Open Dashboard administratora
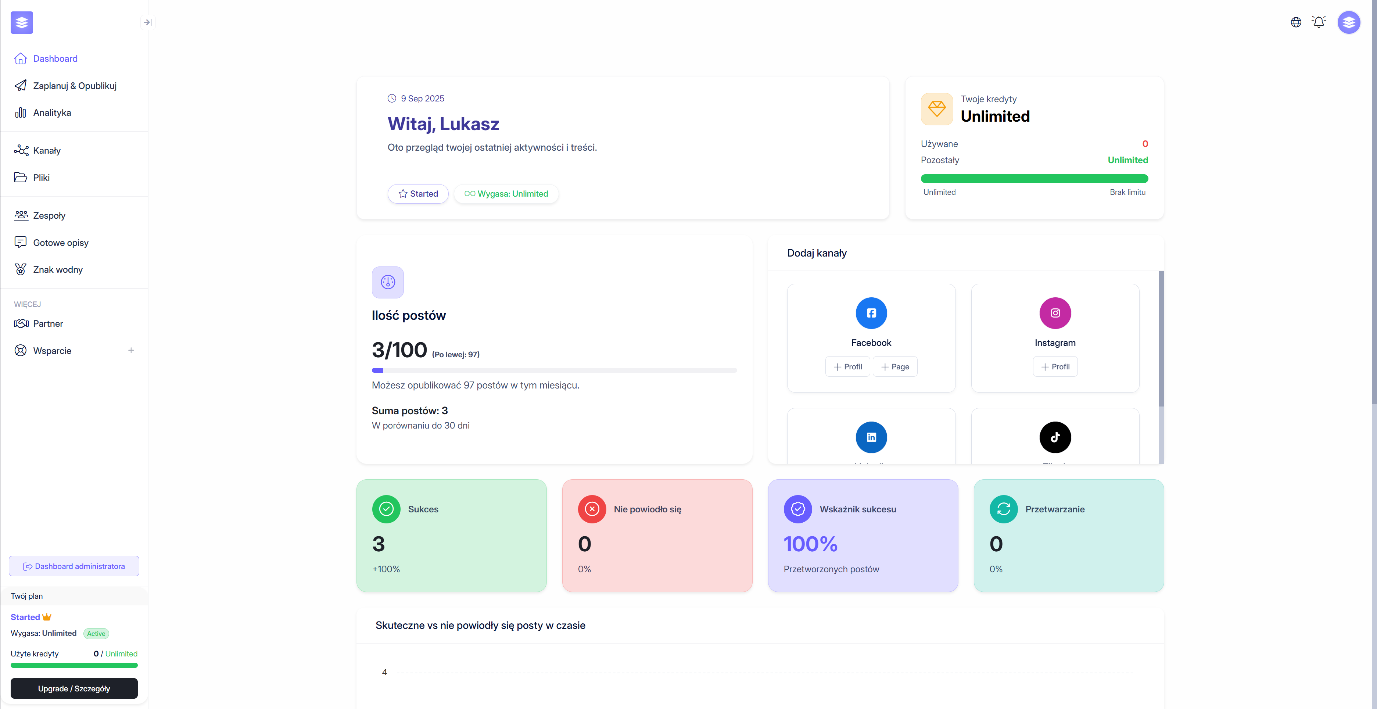 tap(74, 566)
